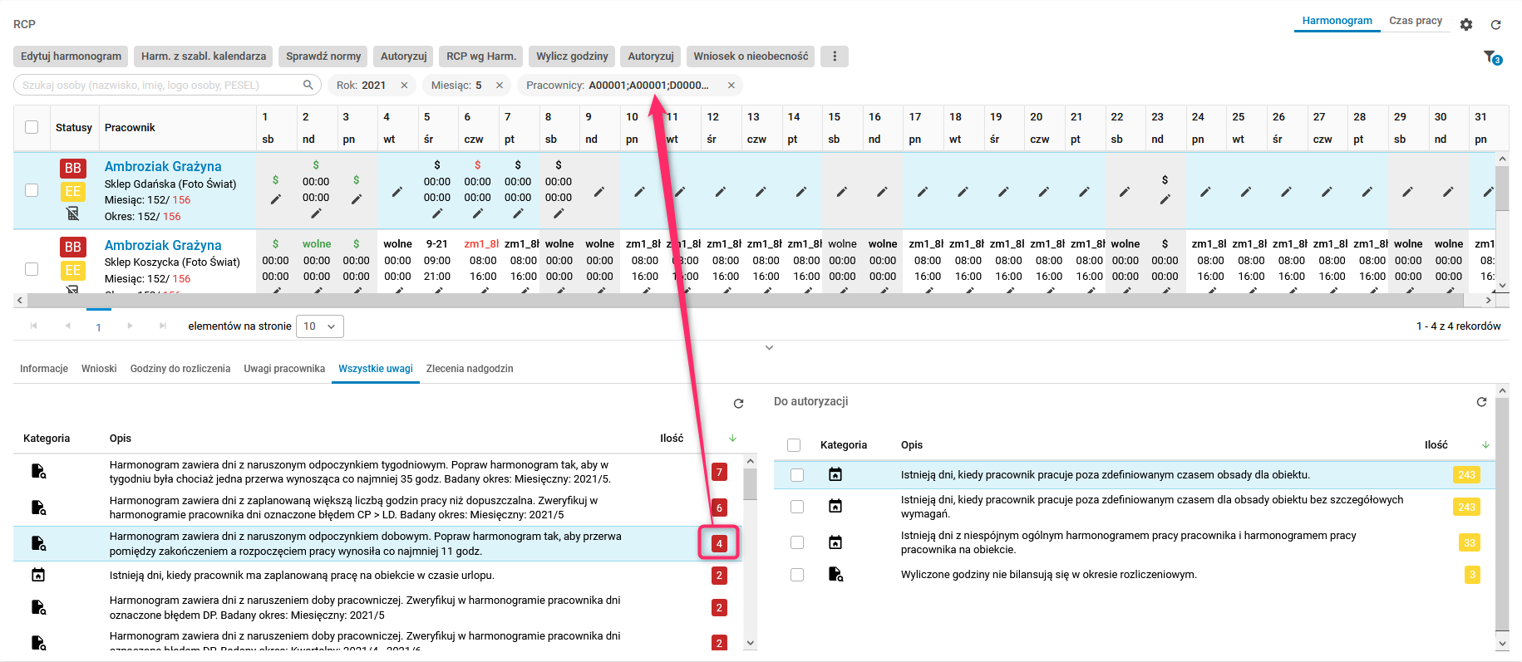This screenshot has height=662, width=1522.
Task: Click the day 13 pencil in Sklep Gdańska row
Action: click(x=761, y=192)
